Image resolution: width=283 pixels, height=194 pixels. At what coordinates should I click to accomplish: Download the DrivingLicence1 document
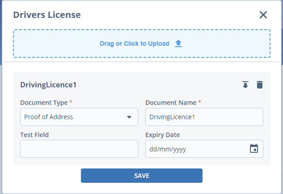point(245,85)
